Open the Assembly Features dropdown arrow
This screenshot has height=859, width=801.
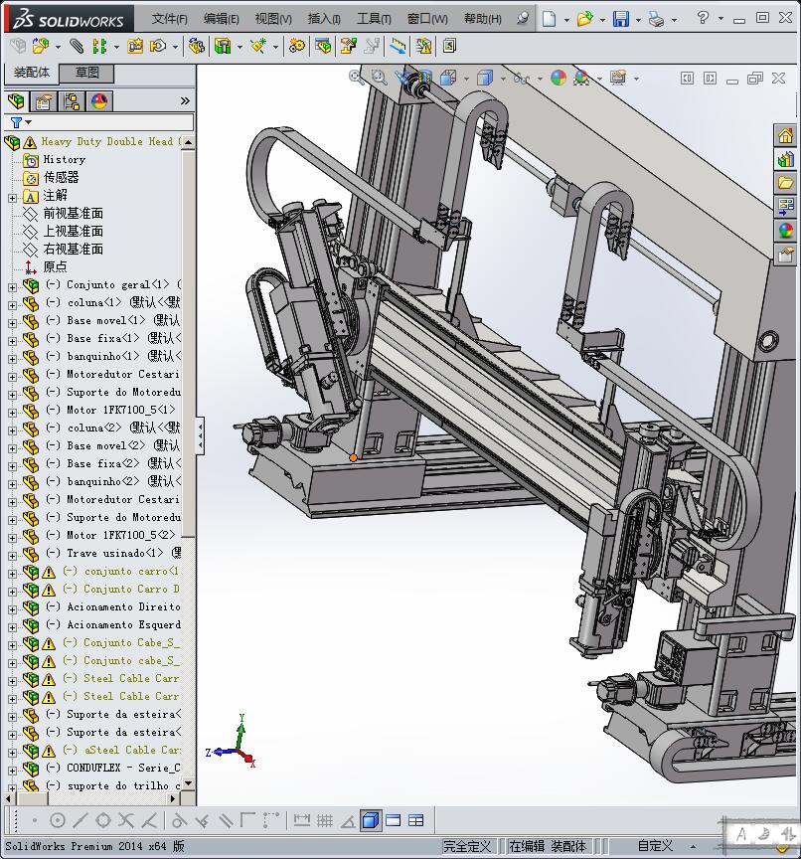[240, 47]
